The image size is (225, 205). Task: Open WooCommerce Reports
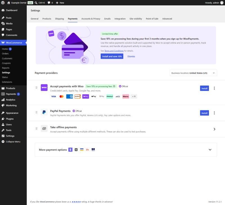6,68
